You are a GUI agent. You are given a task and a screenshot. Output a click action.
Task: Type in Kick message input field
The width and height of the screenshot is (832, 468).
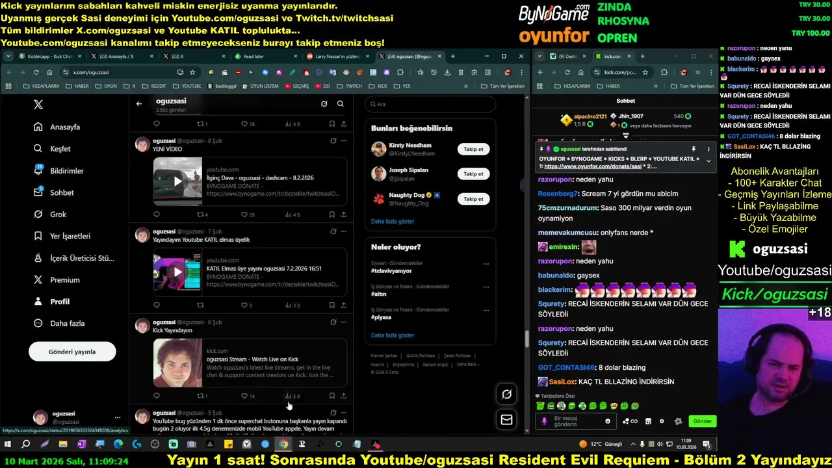click(x=577, y=421)
